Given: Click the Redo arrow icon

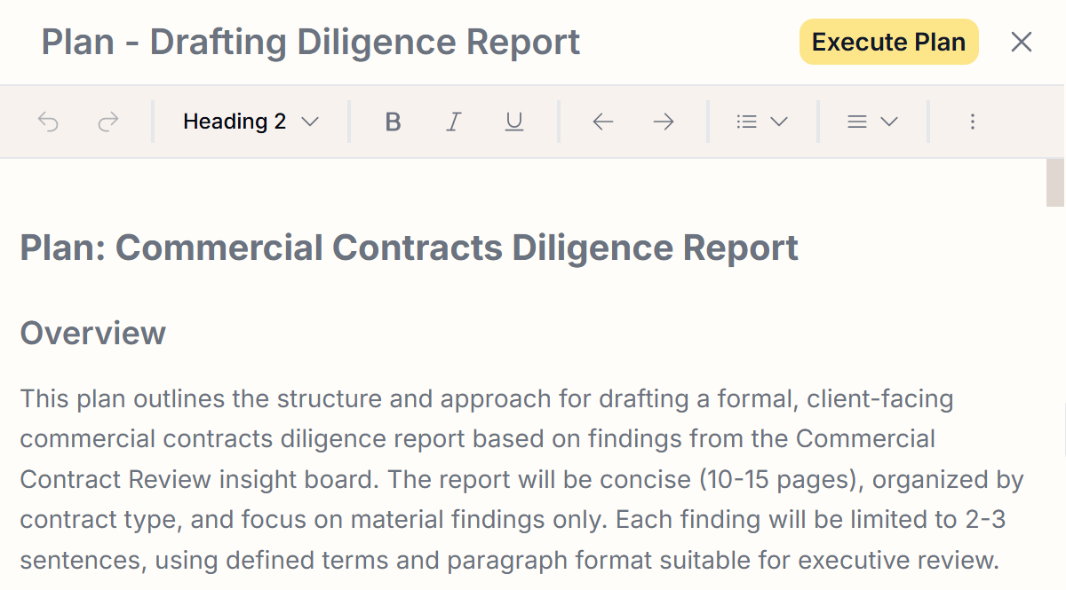Looking at the screenshot, I should pyautogui.click(x=108, y=122).
